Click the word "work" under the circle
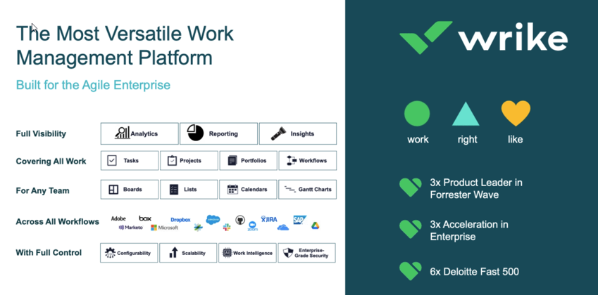This screenshot has height=295, width=598. [x=418, y=140]
